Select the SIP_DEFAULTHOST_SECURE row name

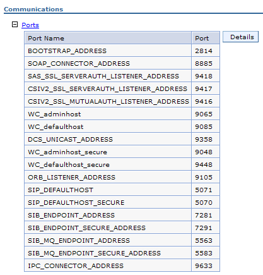pos(76,202)
